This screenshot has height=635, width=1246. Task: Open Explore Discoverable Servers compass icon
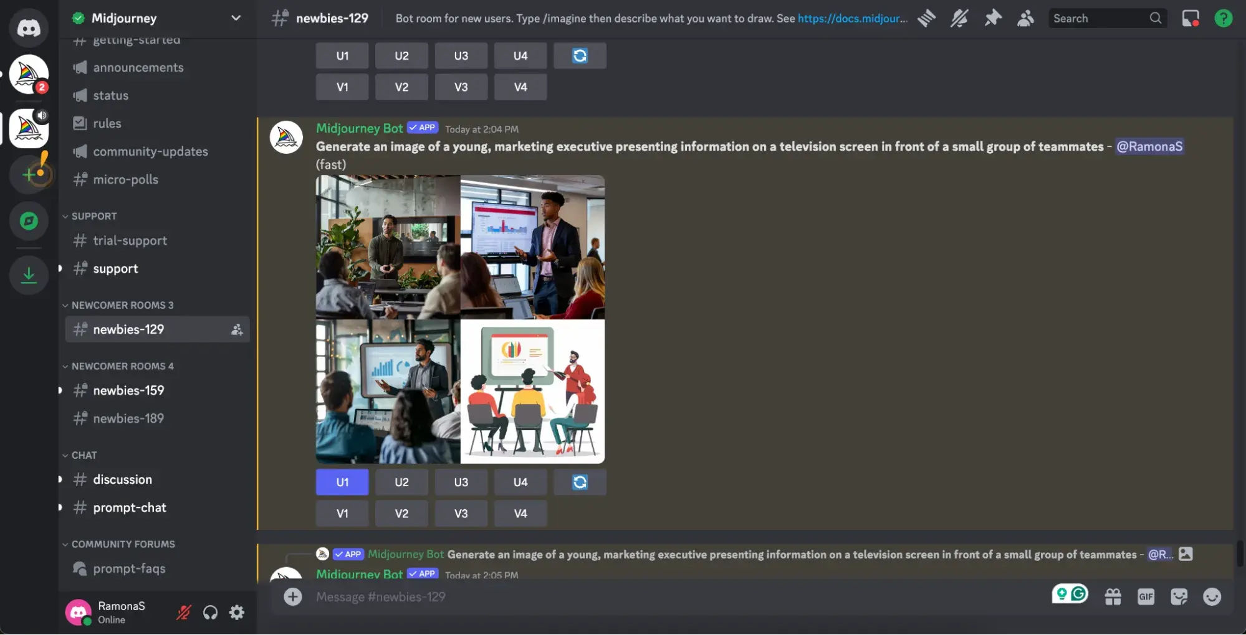[x=29, y=221]
